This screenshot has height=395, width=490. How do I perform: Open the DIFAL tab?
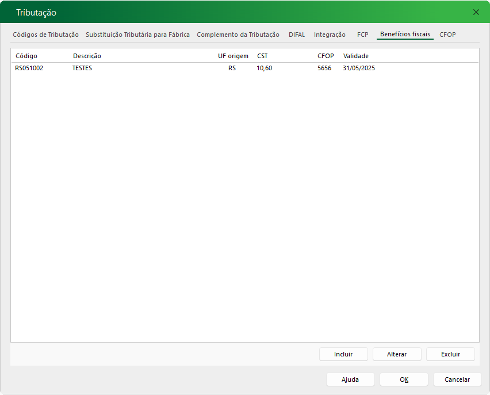click(x=297, y=35)
